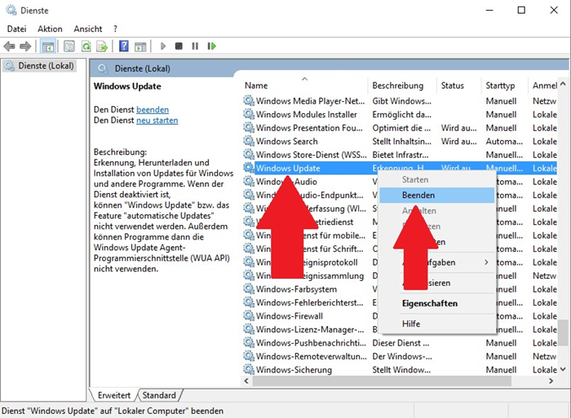Toggle the action pane toolbar icon
This screenshot has height=418, width=571.
140,46
